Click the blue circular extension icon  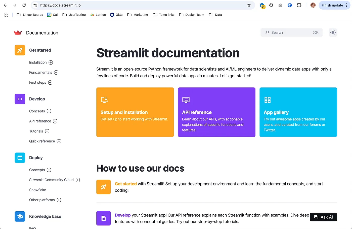click(x=290, y=5)
